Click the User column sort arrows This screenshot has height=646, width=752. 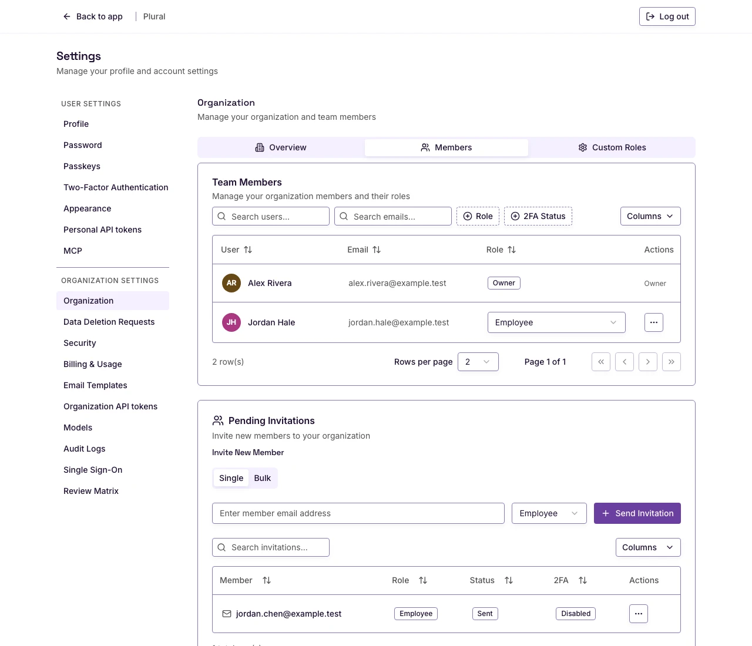(248, 250)
